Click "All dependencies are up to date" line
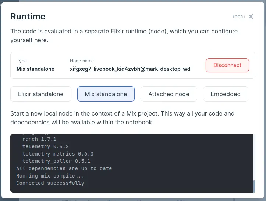This screenshot has height=201, width=266. click(x=64, y=168)
